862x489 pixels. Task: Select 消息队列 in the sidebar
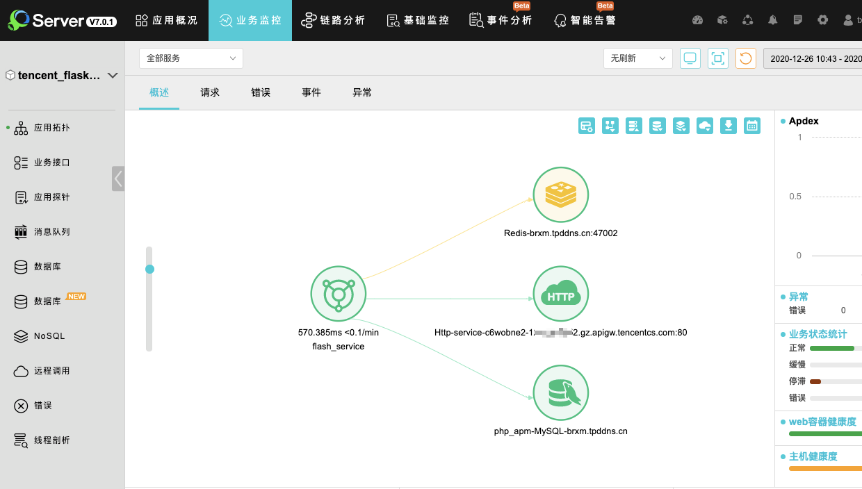(x=52, y=232)
